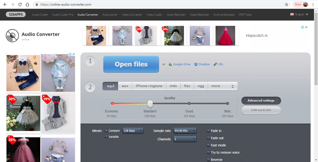
Task: Enable the Fade in checkbox
Action: click(208, 131)
